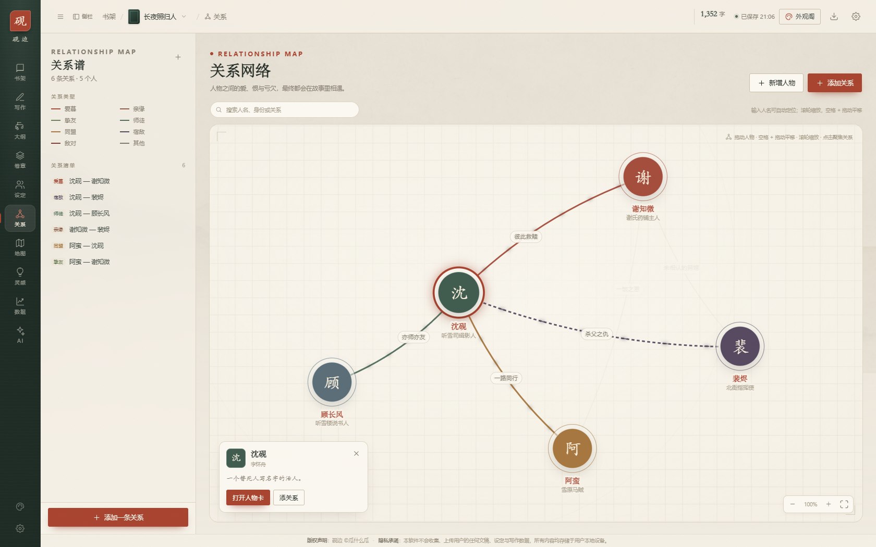
Task: Click the plus icon in 关系谱 header
Action: coord(178,57)
